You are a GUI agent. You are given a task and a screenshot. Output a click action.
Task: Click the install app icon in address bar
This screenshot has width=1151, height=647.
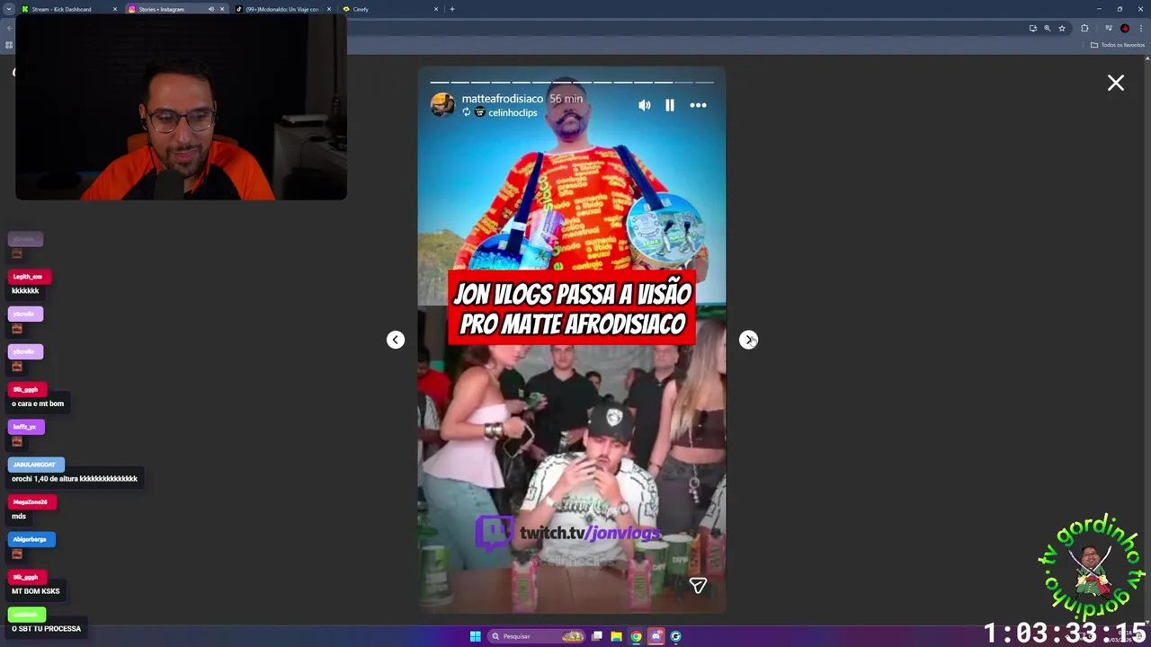(x=1033, y=28)
